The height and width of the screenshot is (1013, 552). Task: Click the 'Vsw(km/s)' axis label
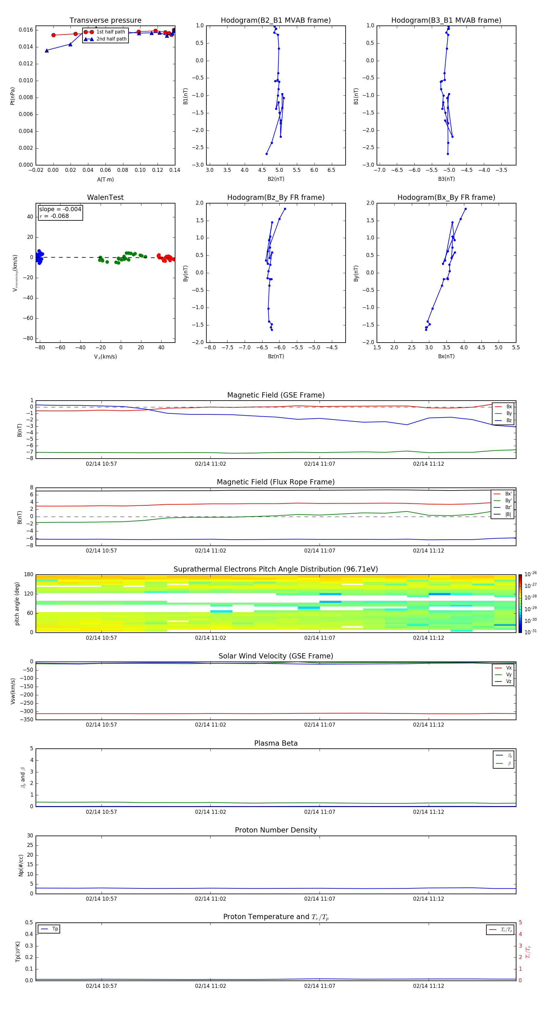(13, 691)
